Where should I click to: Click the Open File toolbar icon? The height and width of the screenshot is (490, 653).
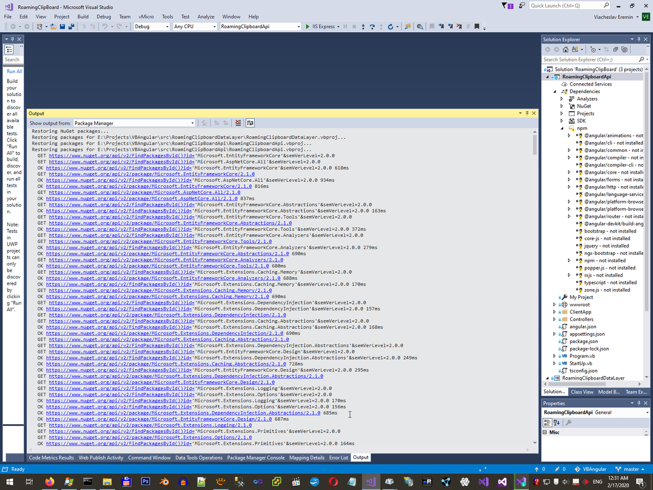(x=53, y=27)
